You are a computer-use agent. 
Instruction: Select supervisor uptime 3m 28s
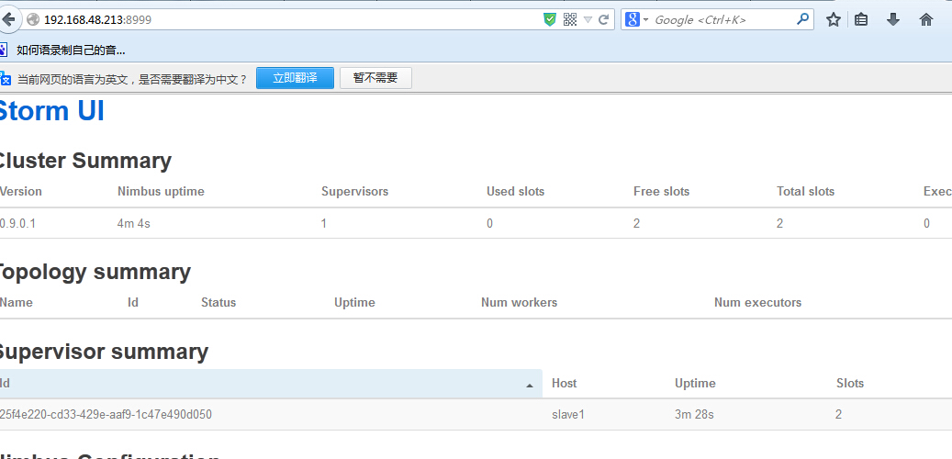pos(694,415)
